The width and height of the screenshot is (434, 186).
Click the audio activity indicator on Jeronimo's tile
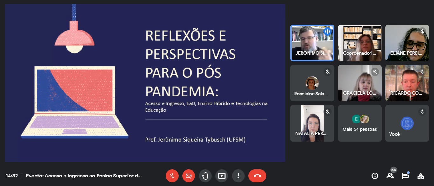(x=328, y=31)
